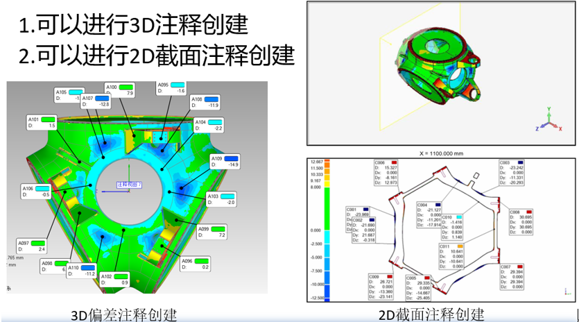Click the annotation view text box in center

point(129,185)
